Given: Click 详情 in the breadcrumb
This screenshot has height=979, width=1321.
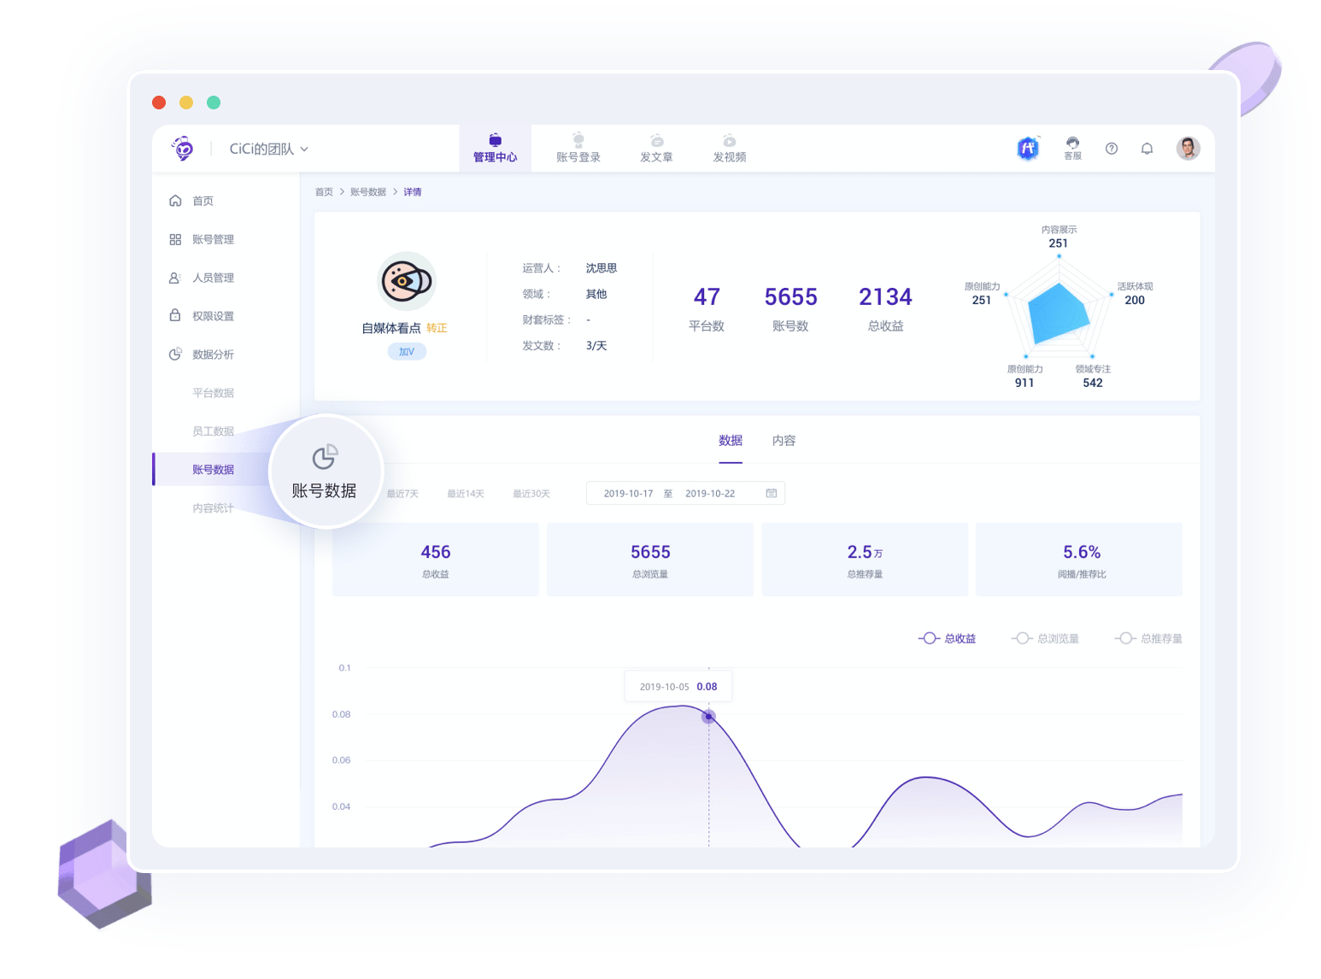Looking at the screenshot, I should click(x=413, y=192).
